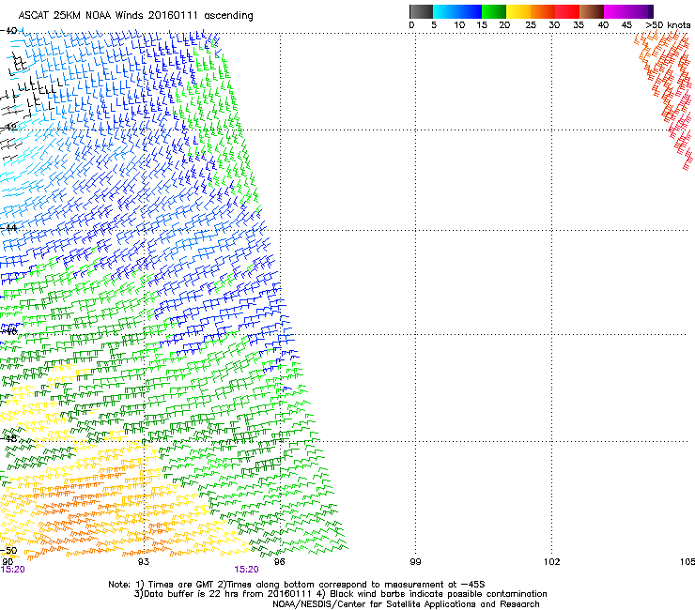
Task: Pick the blue 10-15 knot legend color
Action: click(470, 11)
